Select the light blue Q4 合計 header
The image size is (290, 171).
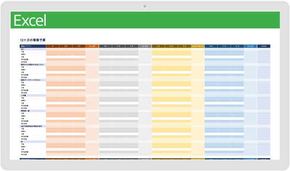coord(251,46)
